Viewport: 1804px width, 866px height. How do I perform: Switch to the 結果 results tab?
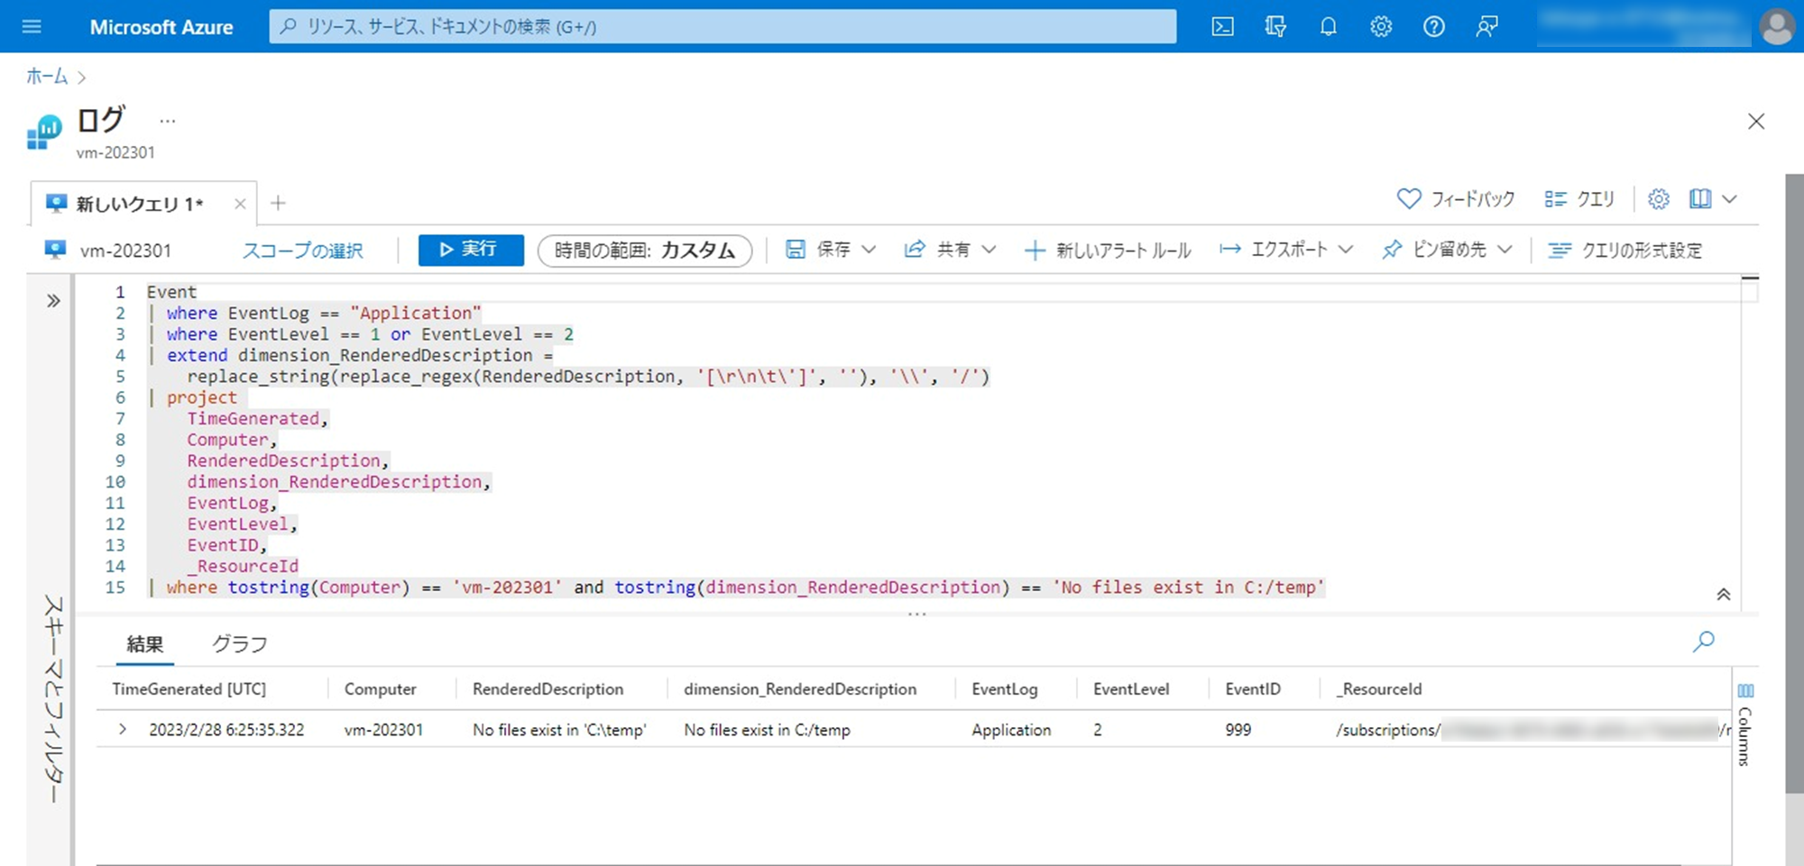click(145, 644)
